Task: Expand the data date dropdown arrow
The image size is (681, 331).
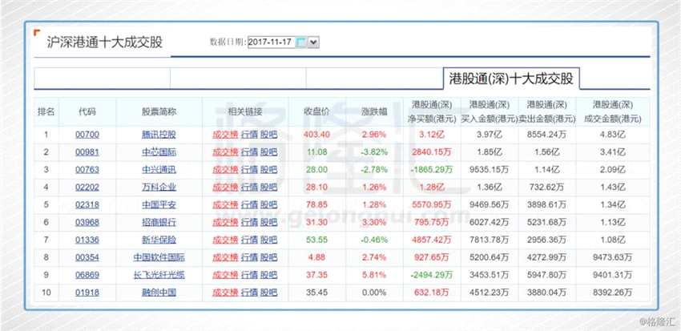Action: (x=314, y=42)
